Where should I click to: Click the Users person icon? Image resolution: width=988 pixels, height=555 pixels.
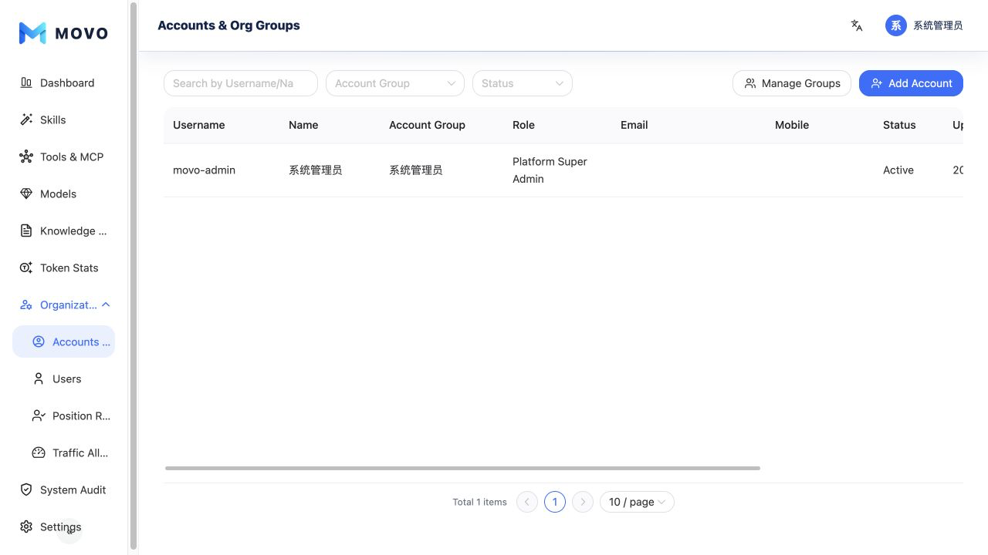pyautogui.click(x=39, y=378)
